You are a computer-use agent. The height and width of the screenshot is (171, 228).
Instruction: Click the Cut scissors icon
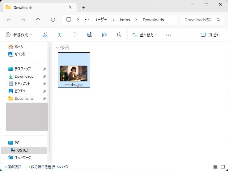pyautogui.click(x=45, y=35)
